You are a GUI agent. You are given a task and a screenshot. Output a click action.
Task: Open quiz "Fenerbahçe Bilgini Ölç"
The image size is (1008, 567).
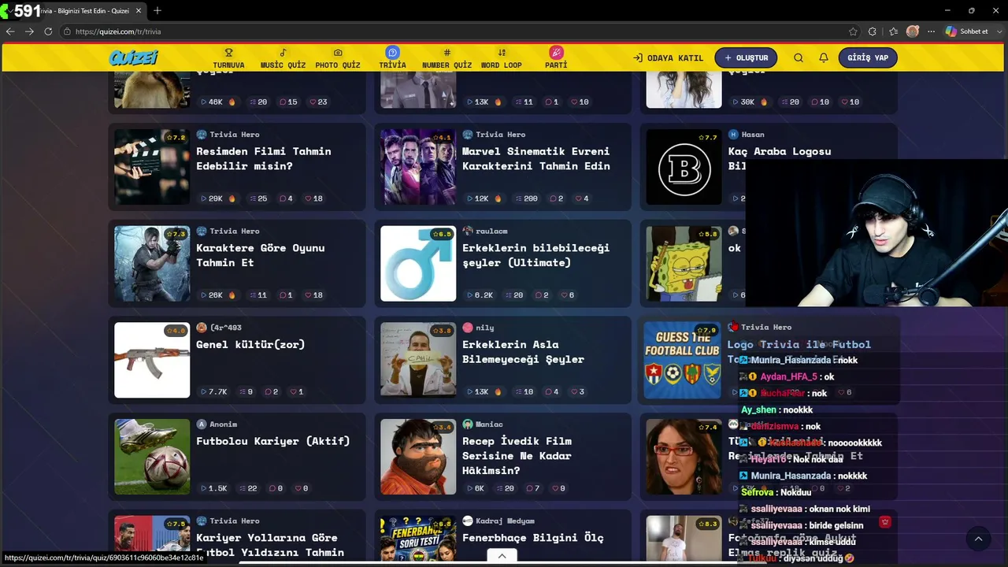tap(532, 538)
